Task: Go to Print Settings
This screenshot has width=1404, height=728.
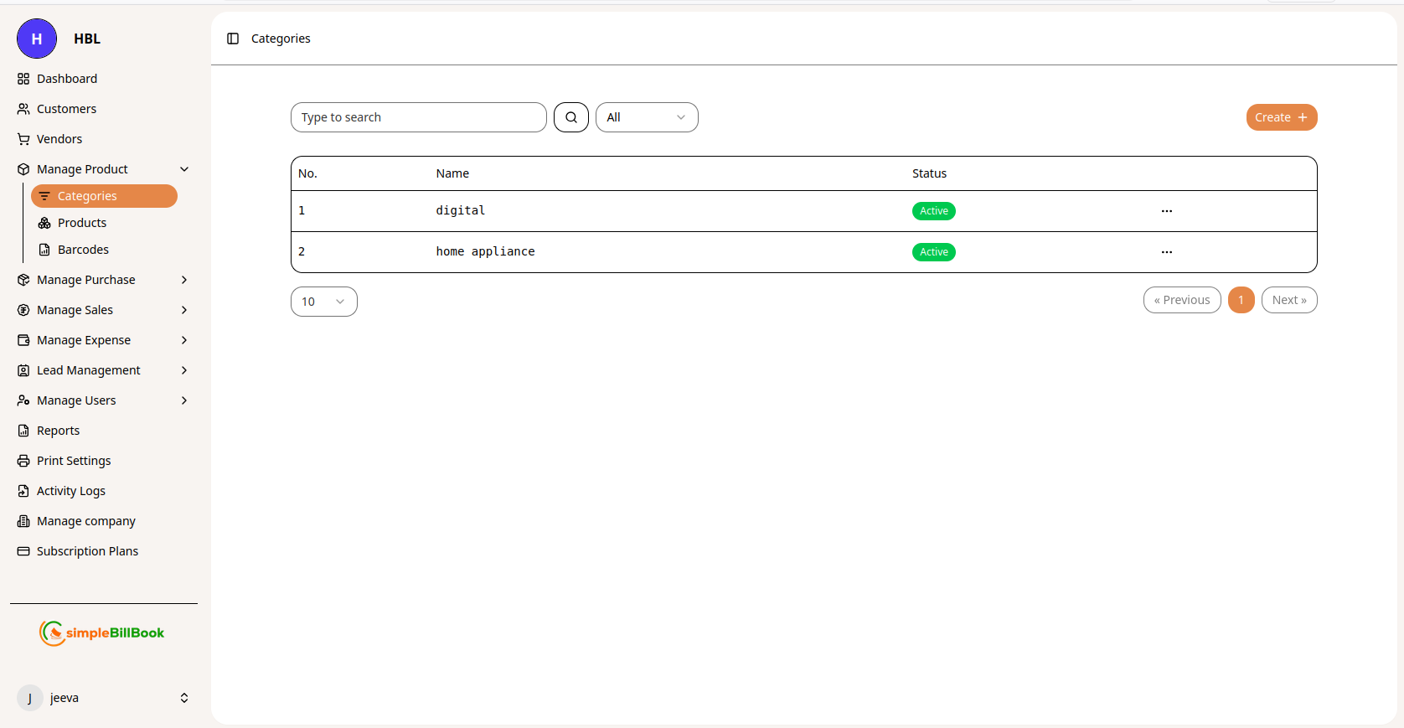Action: coord(74,461)
